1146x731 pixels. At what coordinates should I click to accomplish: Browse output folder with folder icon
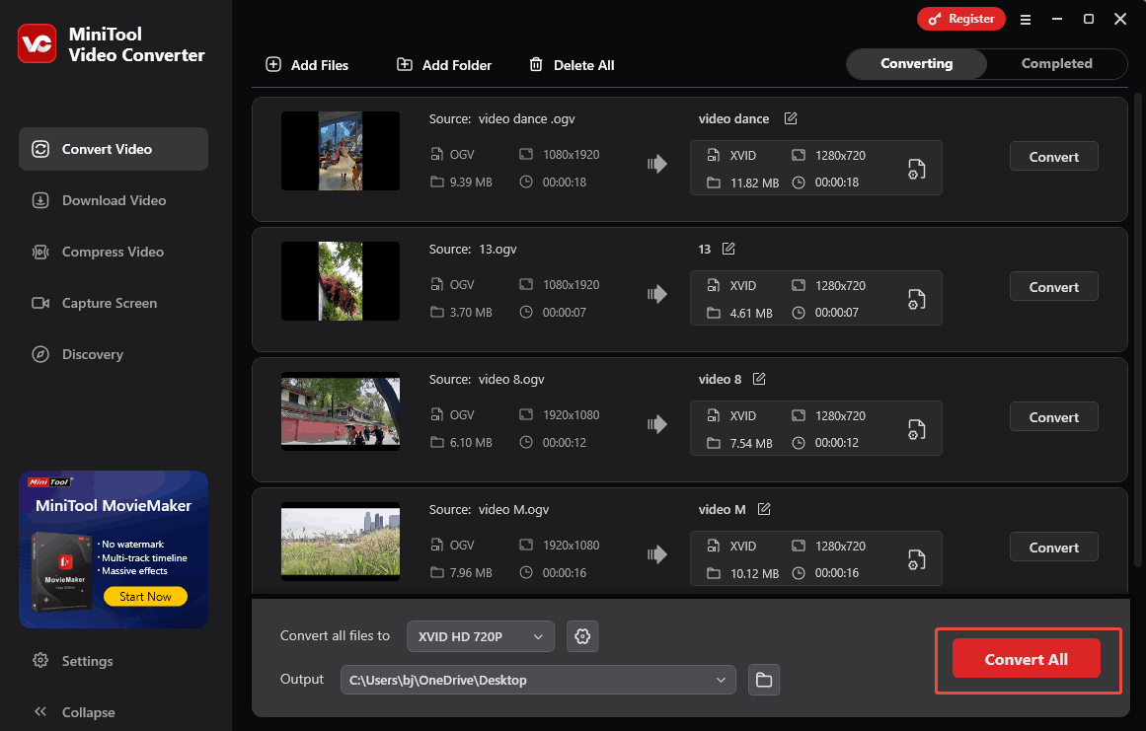coord(764,680)
